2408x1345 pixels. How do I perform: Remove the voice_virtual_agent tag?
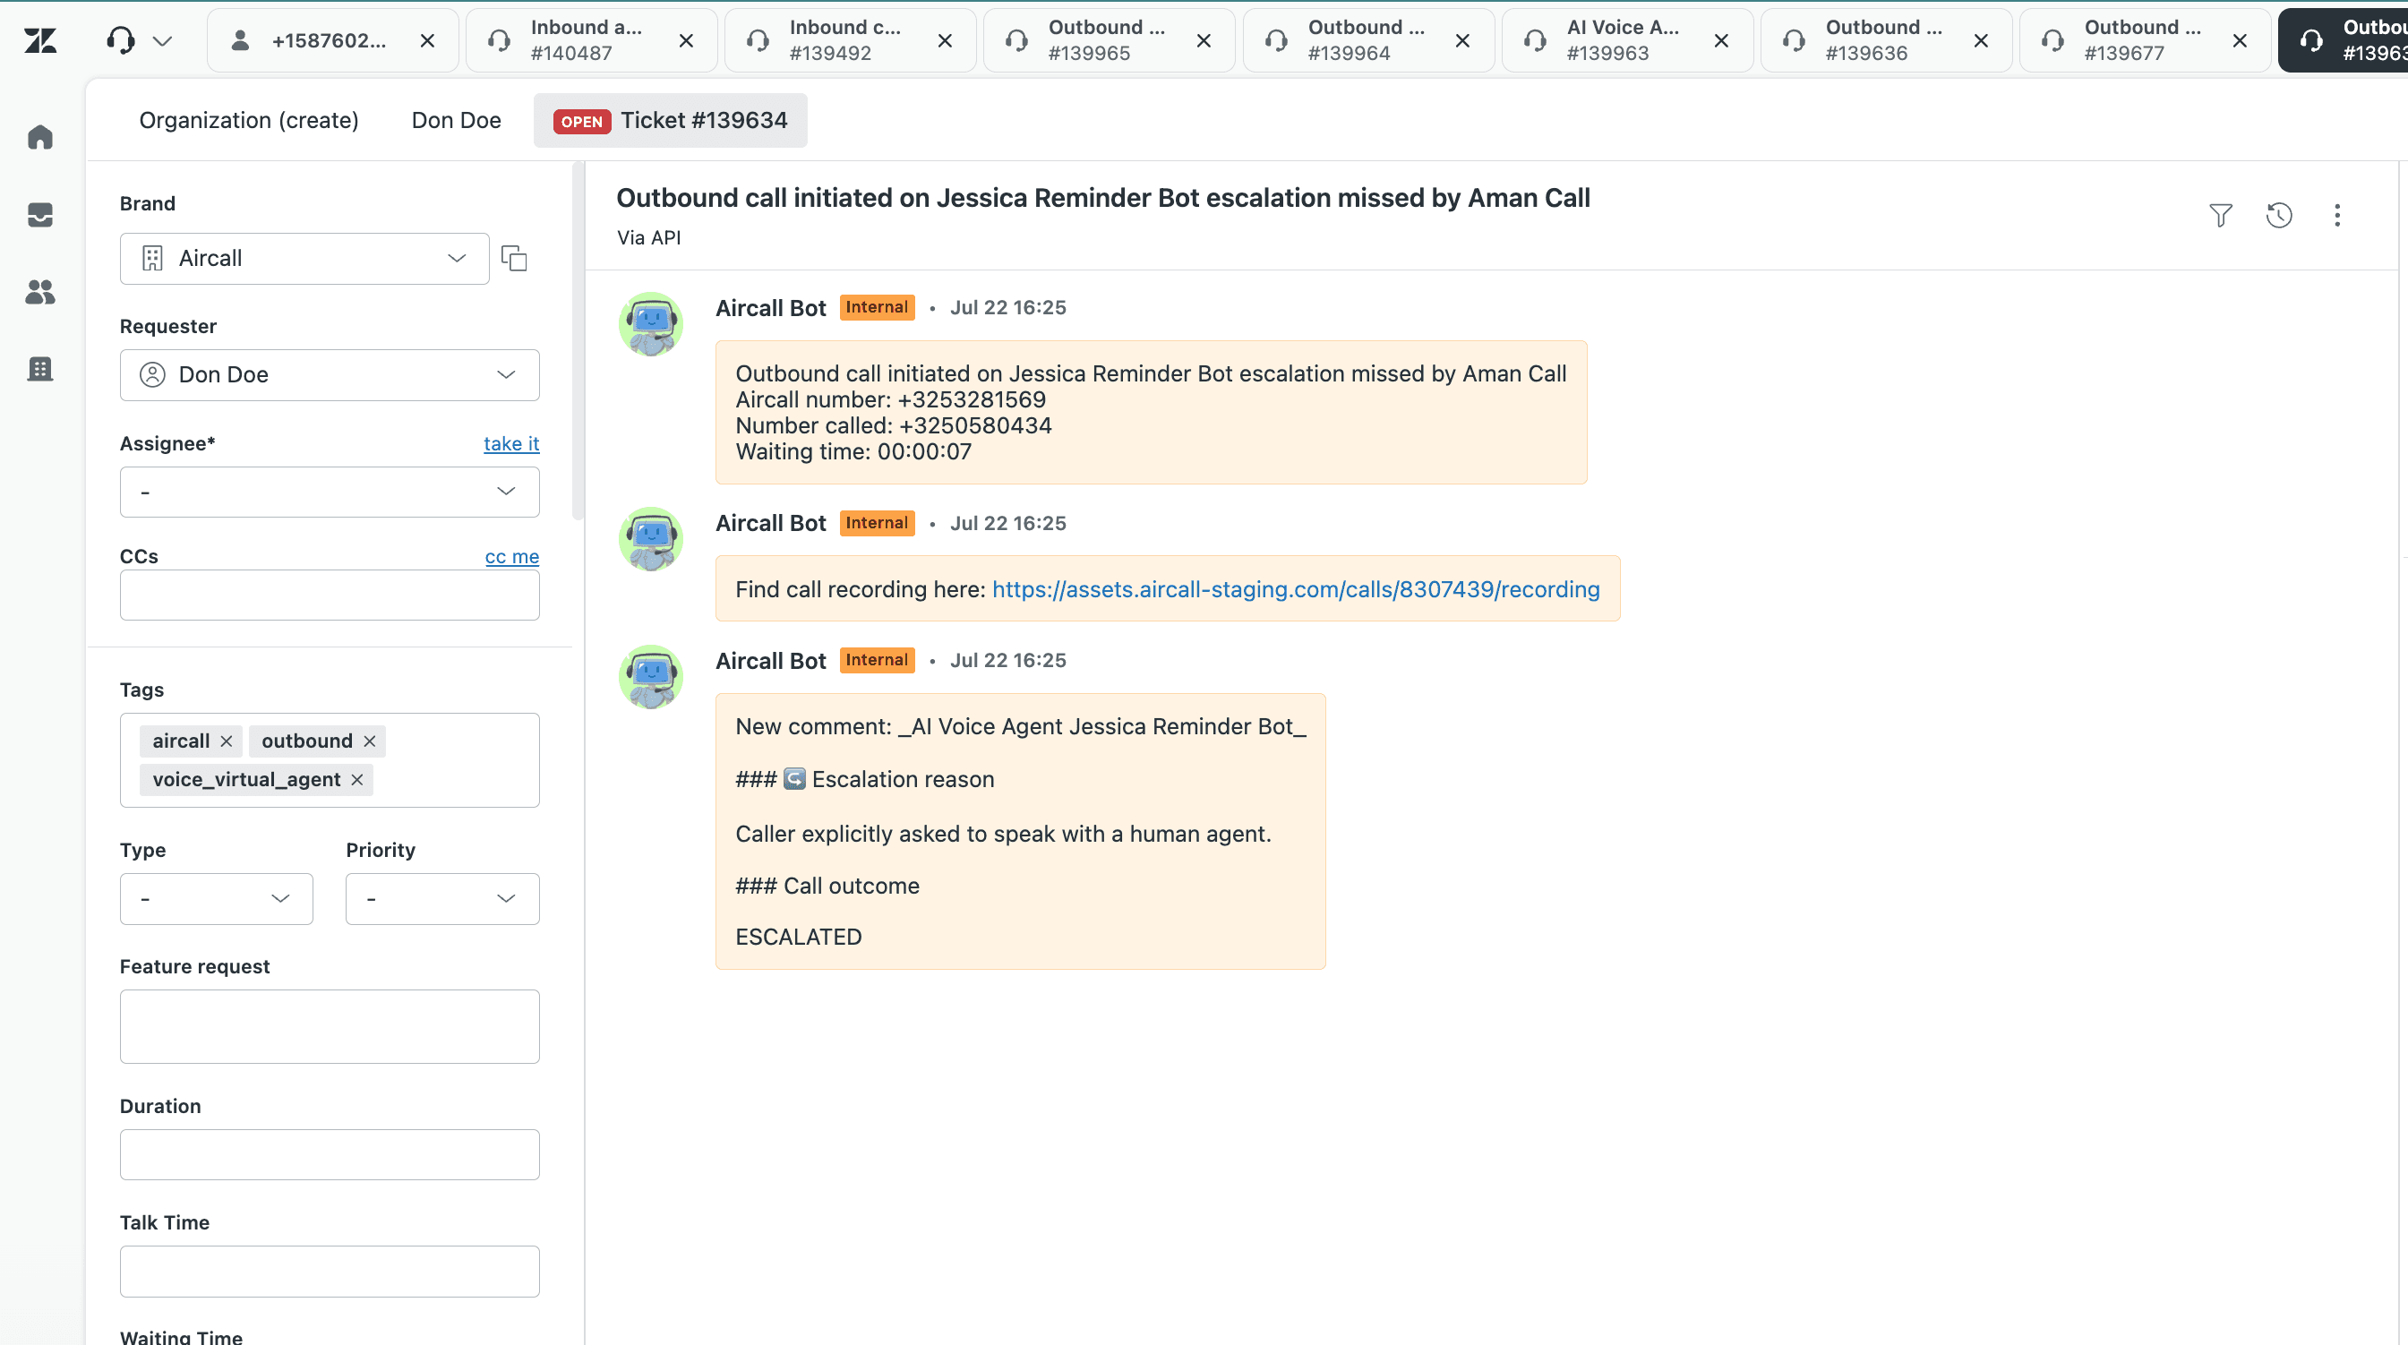[x=357, y=780]
